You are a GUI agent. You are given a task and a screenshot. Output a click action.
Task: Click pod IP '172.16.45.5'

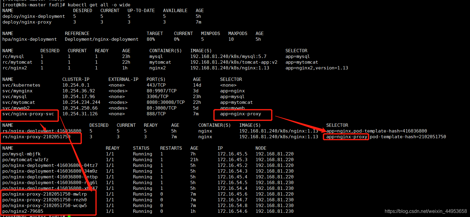232,154
